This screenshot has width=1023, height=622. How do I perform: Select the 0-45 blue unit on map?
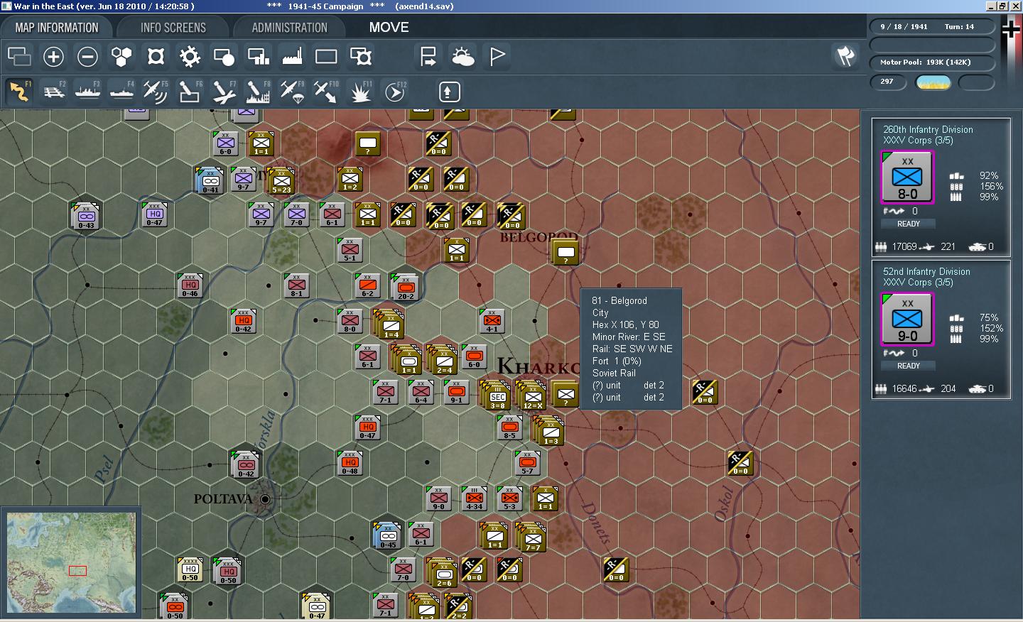click(x=388, y=535)
